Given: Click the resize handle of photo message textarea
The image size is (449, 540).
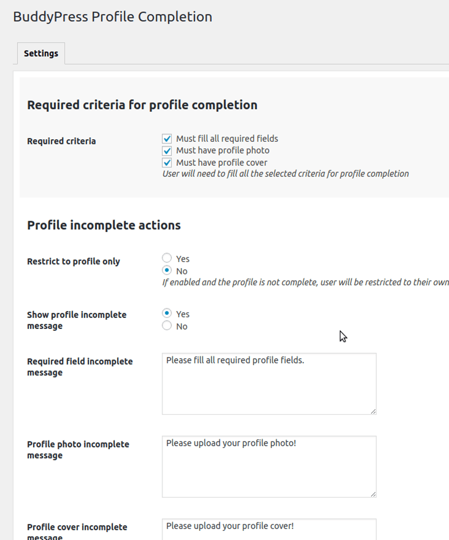Looking at the screenshot, I should (374, 493).
